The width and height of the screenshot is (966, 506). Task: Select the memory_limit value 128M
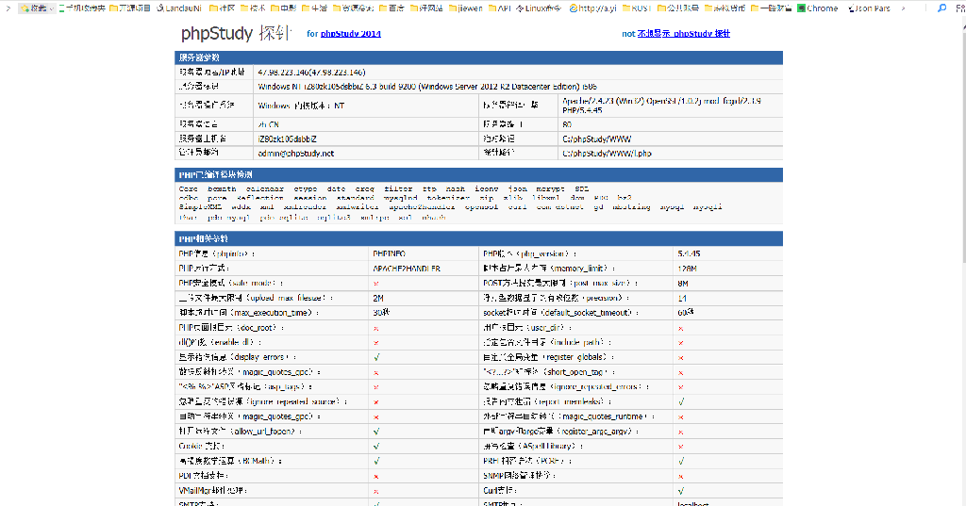click(687, 269)
